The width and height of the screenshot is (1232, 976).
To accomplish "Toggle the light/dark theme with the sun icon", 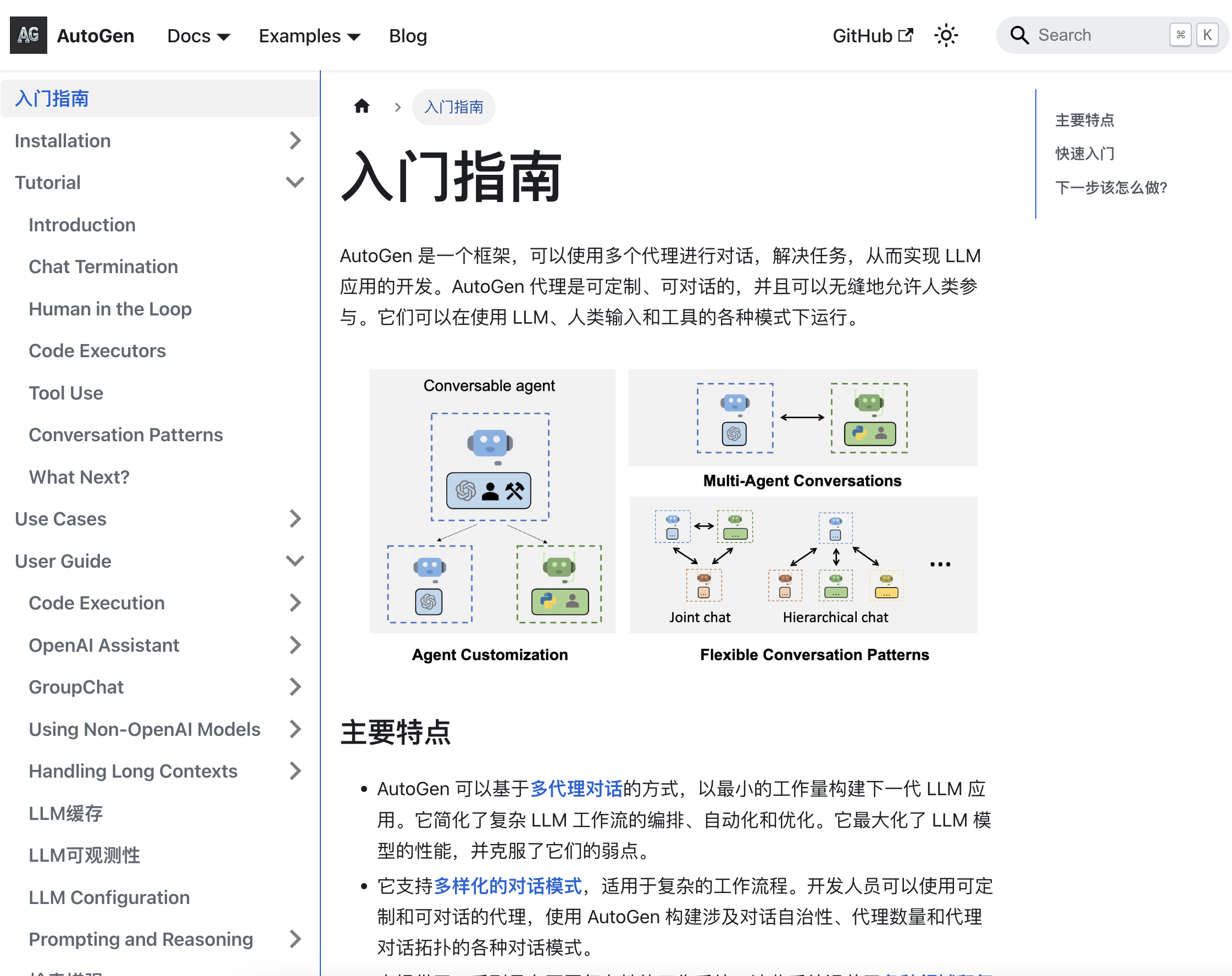I will pos(946,35).
